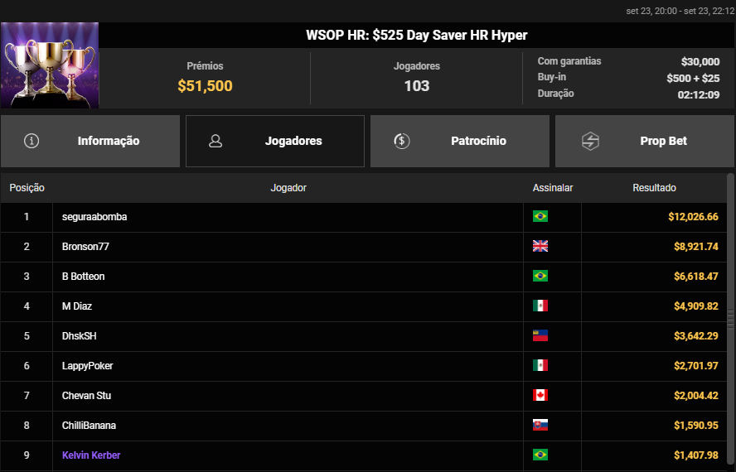Screen dimensions: 736x472
Task: Click the info circle icon on Informação
Action: tap(31, 141)
